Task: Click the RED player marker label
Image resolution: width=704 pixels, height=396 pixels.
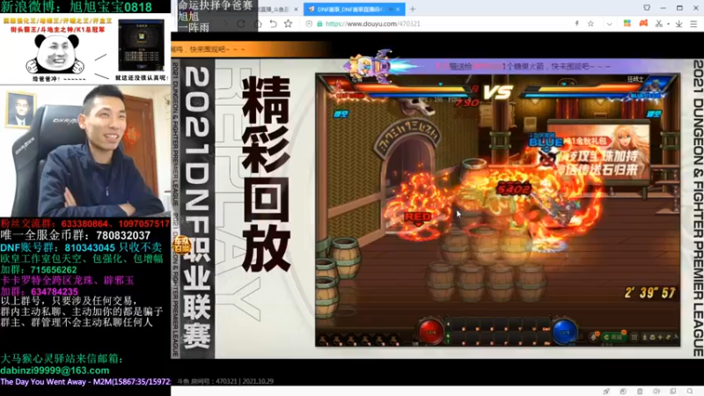Action: coord(417,217)
